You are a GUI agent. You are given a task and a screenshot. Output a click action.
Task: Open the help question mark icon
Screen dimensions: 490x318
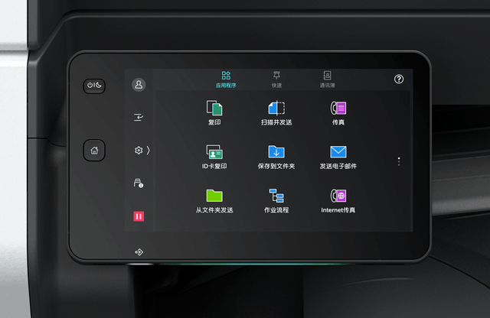coord(399,79)
